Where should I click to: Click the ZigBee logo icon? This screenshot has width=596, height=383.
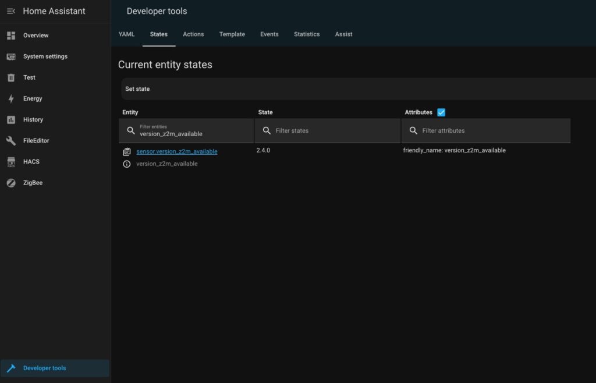click(x=11, y=183)
